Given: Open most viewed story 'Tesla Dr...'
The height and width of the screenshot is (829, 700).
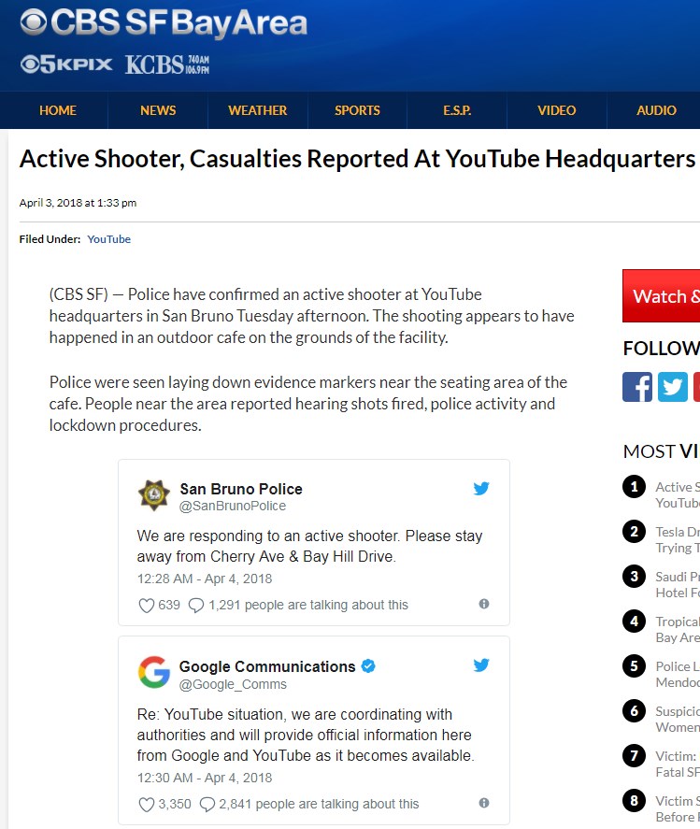Looking at the screenshot, I should tap(678, 539).
